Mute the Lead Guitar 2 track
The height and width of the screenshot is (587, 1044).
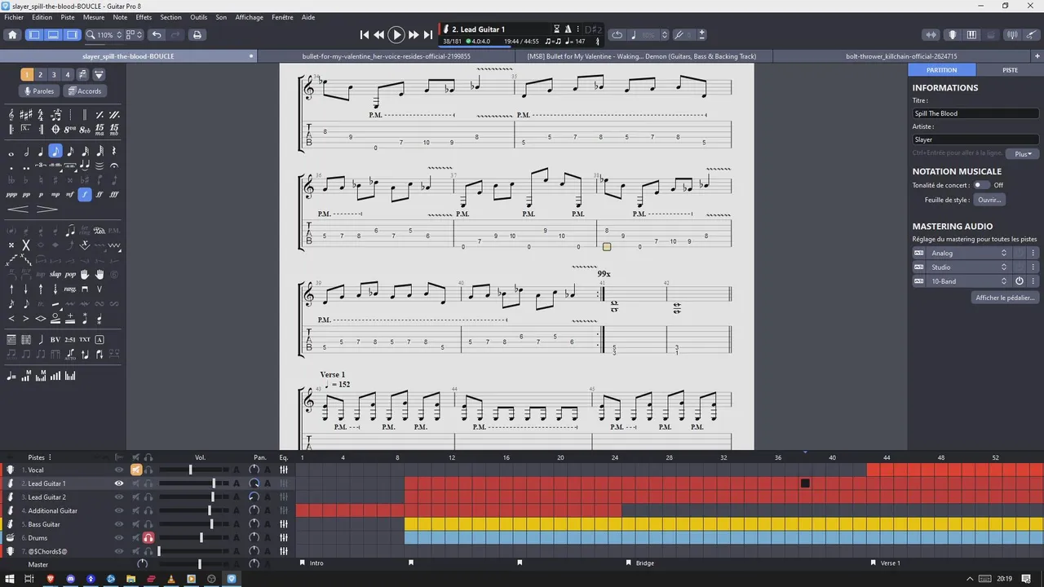136,497
